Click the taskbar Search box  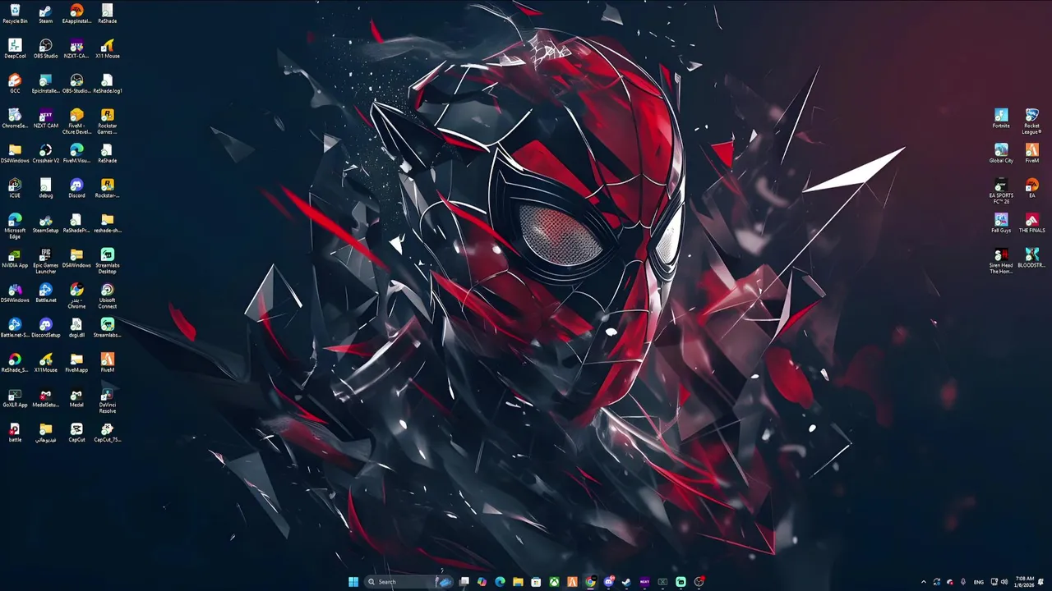(408, 581)
